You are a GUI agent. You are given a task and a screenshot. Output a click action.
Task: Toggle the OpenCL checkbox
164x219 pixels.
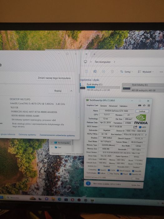click(99, 170)
